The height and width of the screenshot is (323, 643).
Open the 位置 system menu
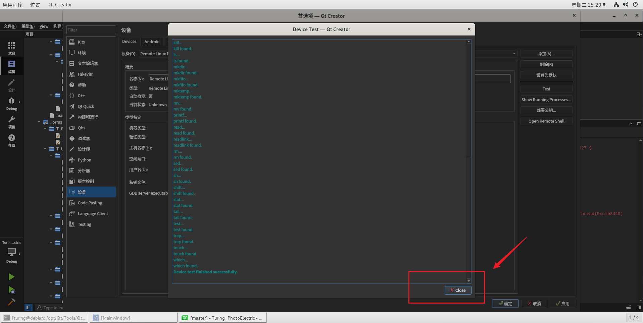(x=35, y=5)
